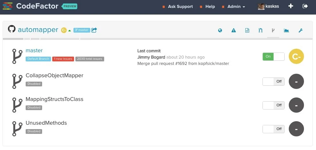Click the small C- grade badge near automapper
The height and width of the screenshot is (150, 316).
coord(64,30)
